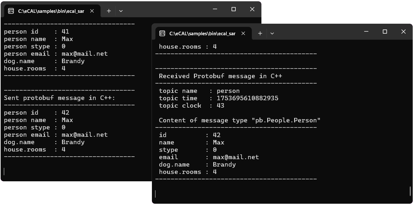Minimize the back terminal window

(x=215, y=9)
